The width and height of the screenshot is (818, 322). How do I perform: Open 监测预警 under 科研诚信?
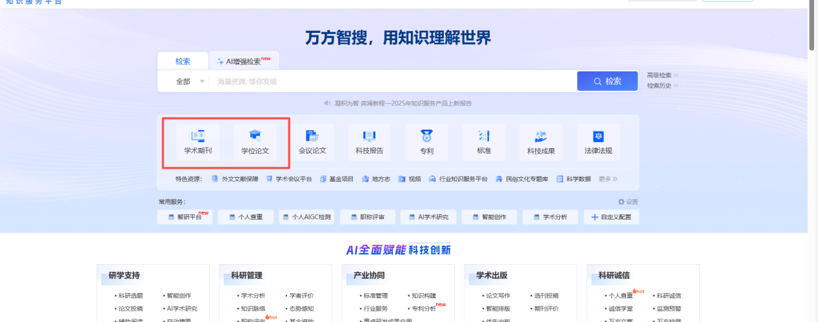point(669,308)
